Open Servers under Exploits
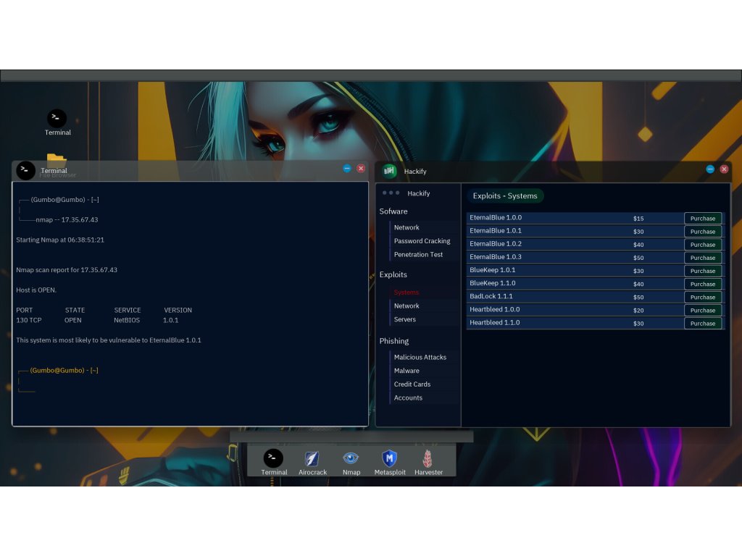 [x=404, y=319]
